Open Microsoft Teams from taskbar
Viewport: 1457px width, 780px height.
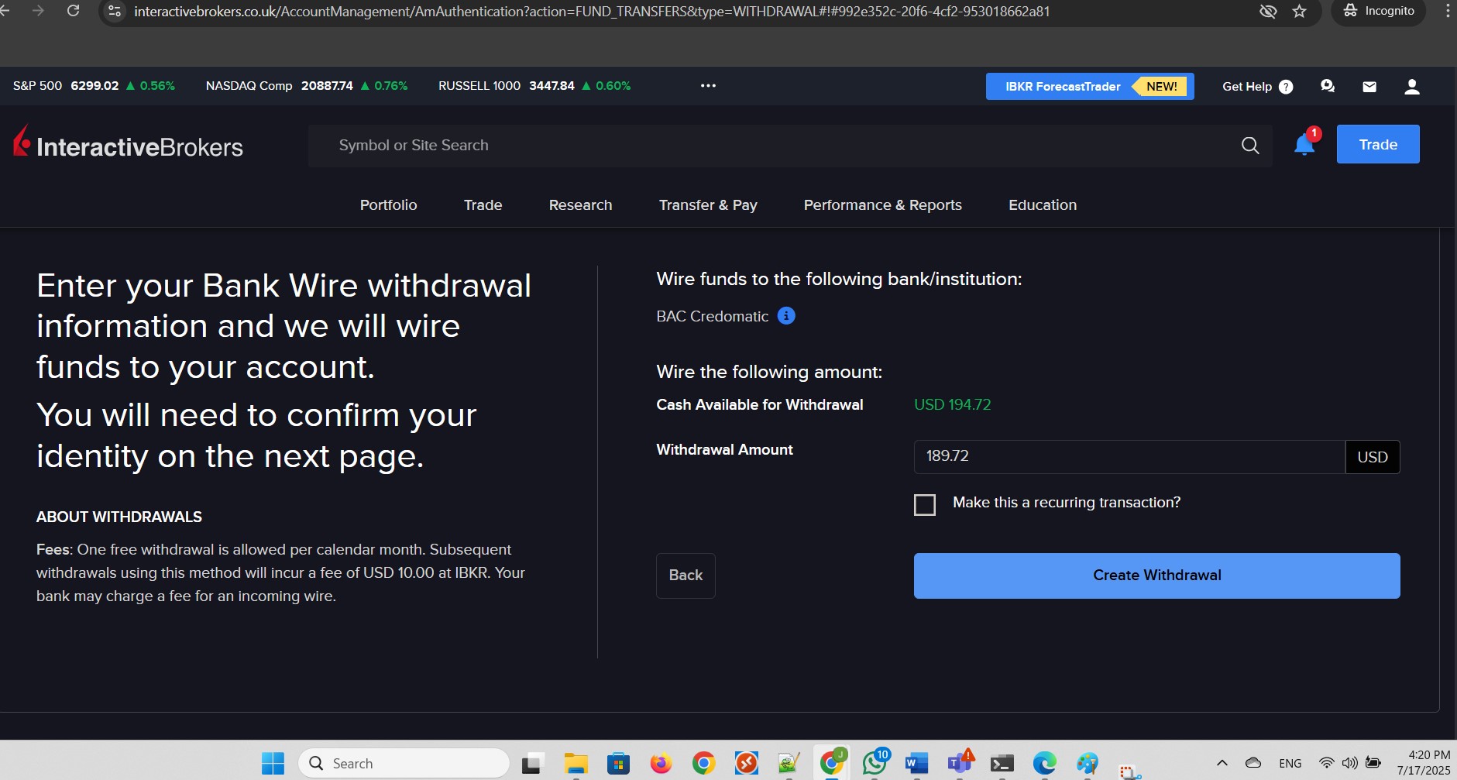coord(960,764)
